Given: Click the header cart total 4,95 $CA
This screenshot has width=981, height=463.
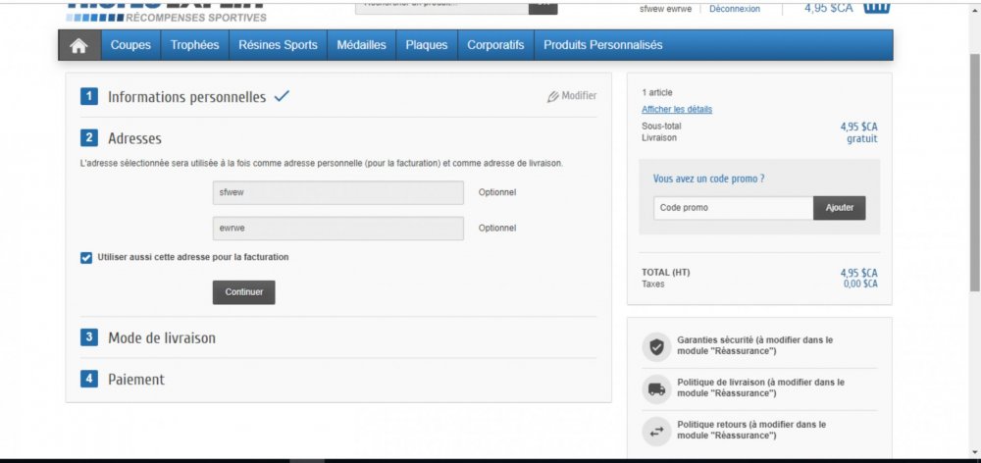Looking at the screenshot, I should coord(828,8).
